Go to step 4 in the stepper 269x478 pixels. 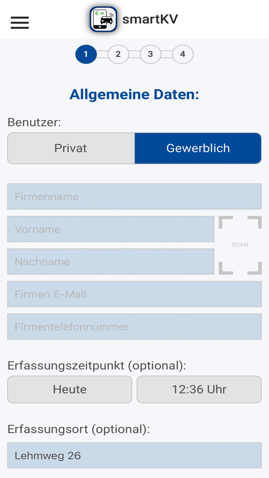coord(183,54)
